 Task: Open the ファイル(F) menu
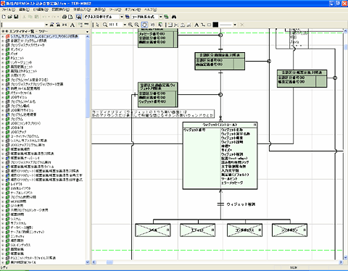tap(9, 9)
